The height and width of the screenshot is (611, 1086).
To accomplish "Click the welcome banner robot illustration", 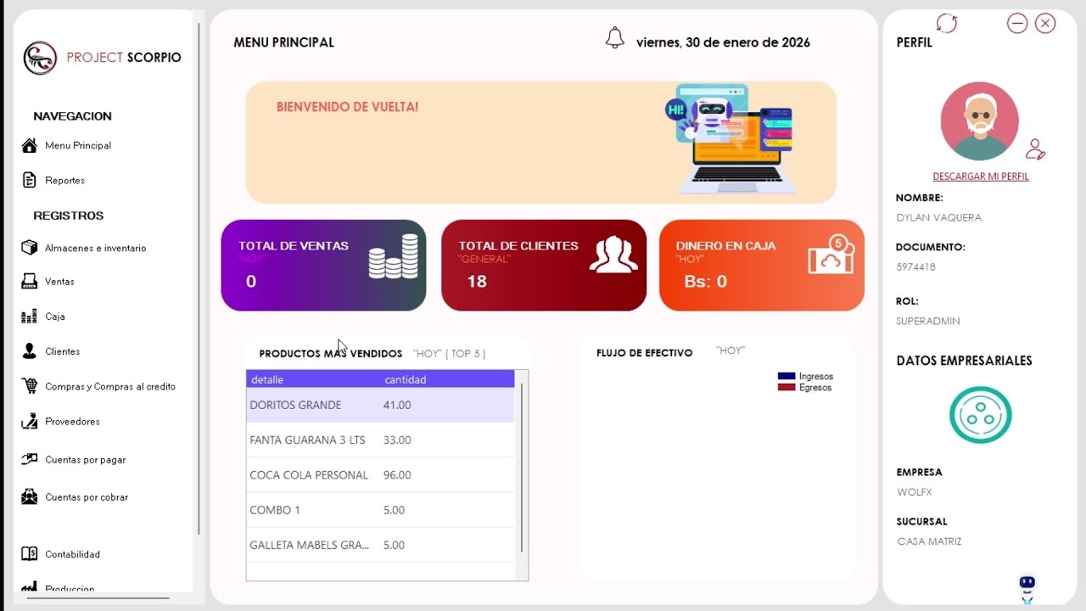I will pos(731,138).
